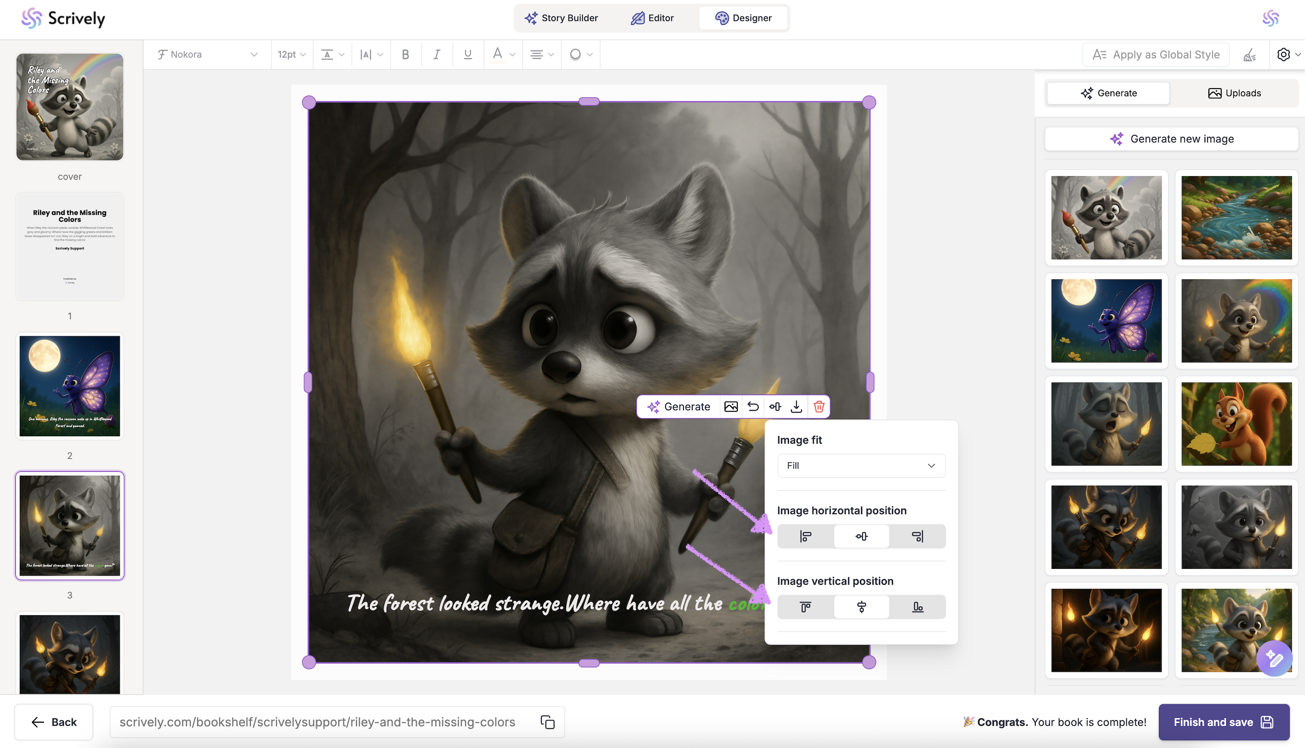
Task: Open the Nokora font dropdown
Action: [x=207, y=55]
